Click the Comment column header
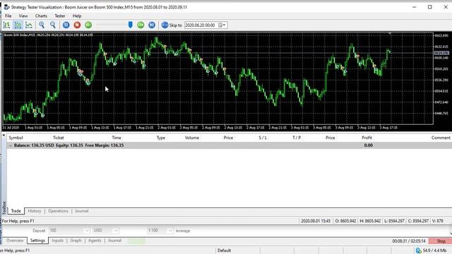The height and width of the screenshot is (254, 452). point(441,138)
